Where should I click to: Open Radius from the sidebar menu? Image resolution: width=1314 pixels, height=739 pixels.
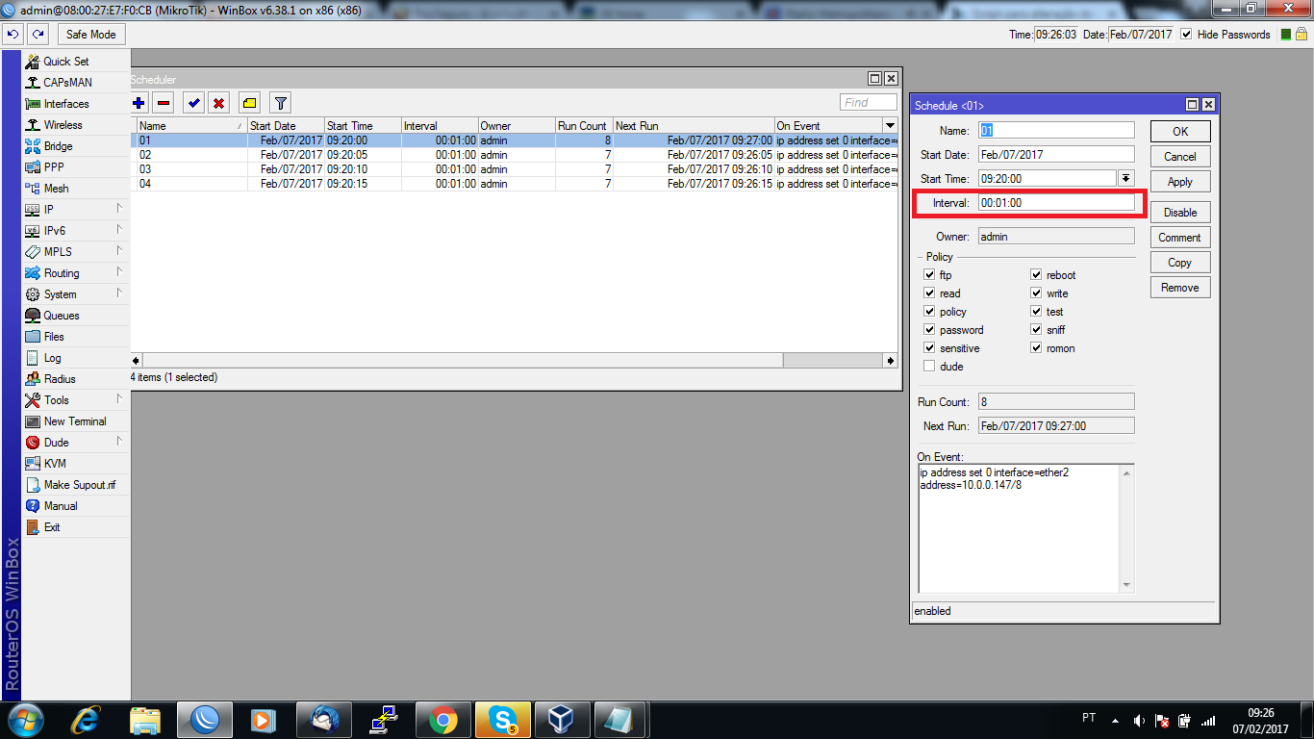pos(76,379)
